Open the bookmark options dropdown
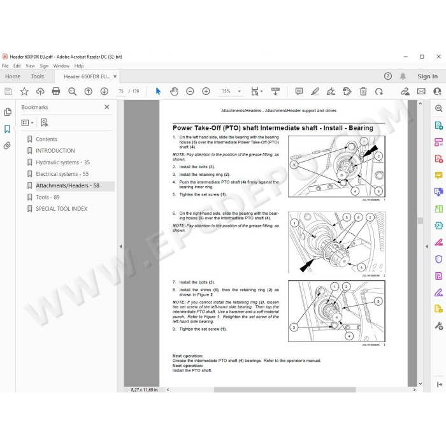This screenshot has height=446, width=446. [x=27, y=122]
